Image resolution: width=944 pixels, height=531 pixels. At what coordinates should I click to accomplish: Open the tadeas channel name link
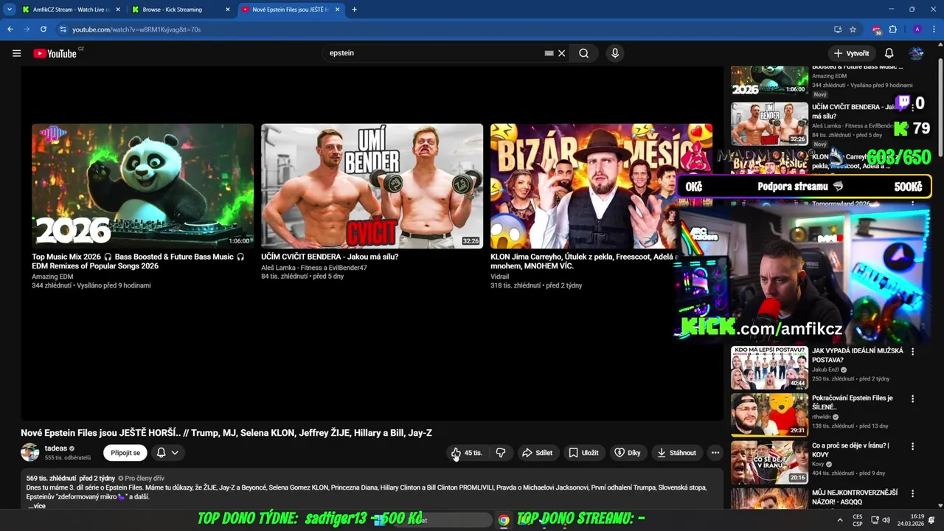click(x=56, y=448)
